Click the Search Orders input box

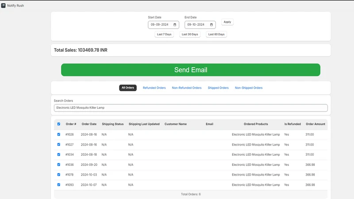click(191, 108)
